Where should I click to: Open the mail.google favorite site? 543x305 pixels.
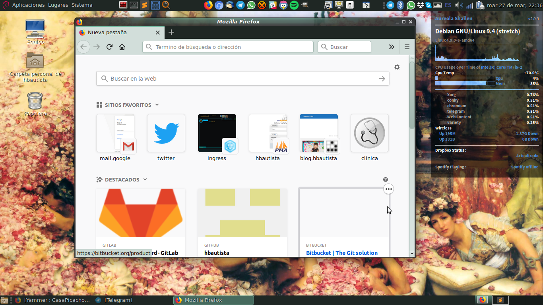pyautogui.click(x=115, y=138)
